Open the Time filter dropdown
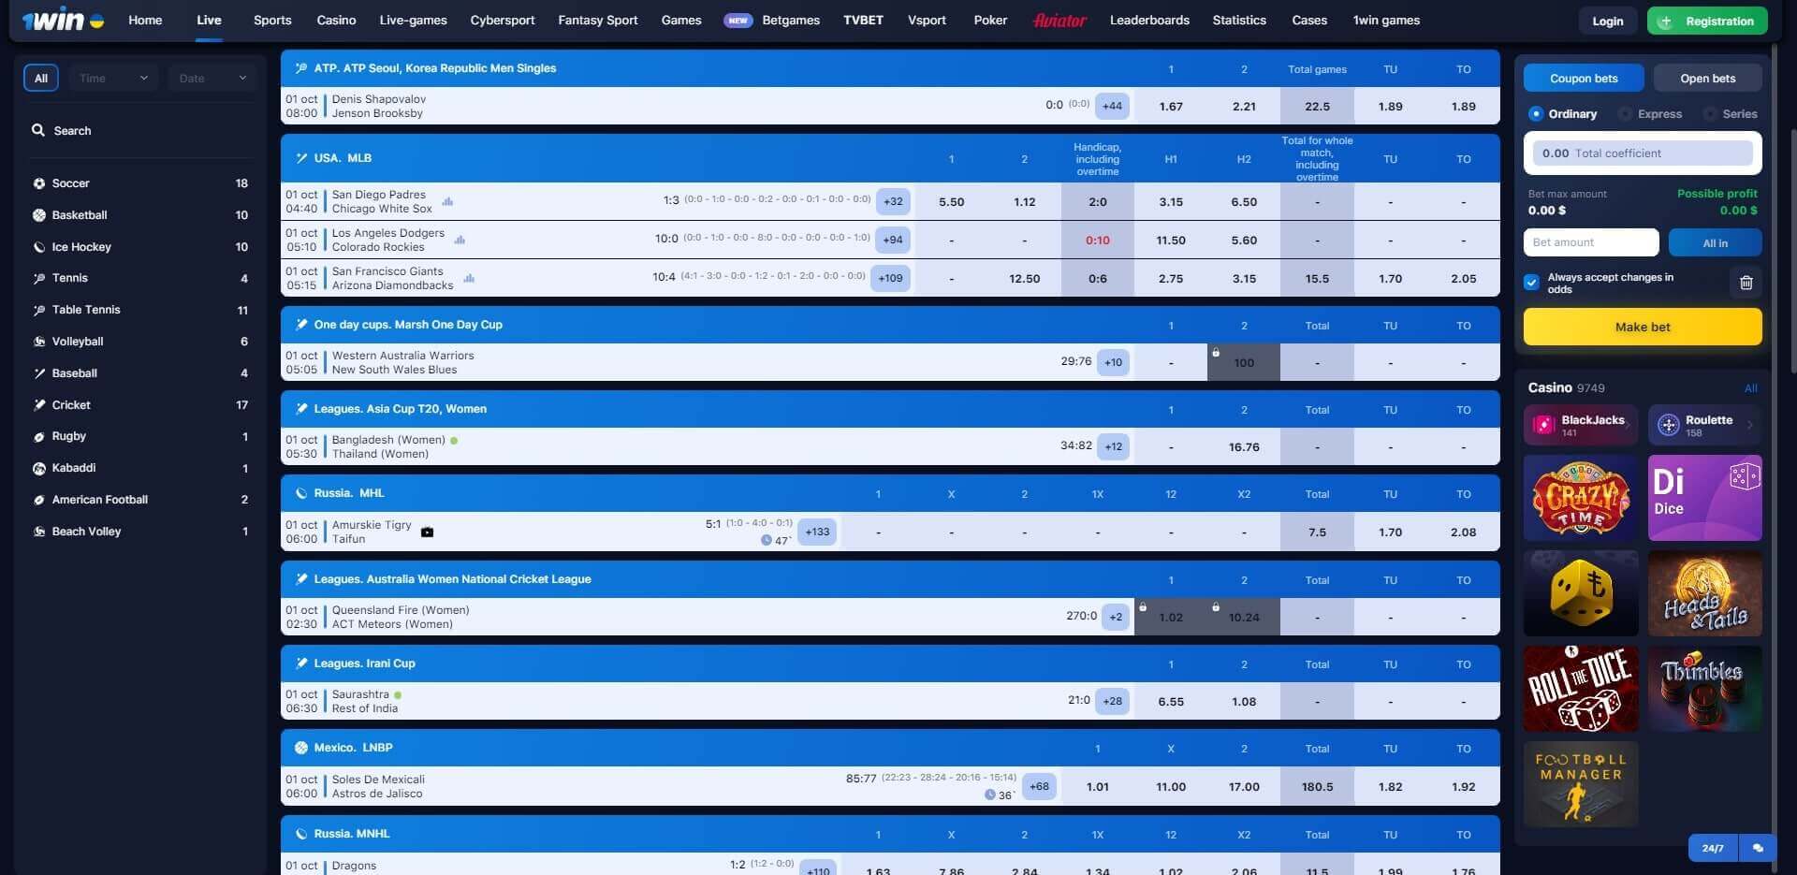The height and width of the screenshot is (875, 1797). point(111,78)
